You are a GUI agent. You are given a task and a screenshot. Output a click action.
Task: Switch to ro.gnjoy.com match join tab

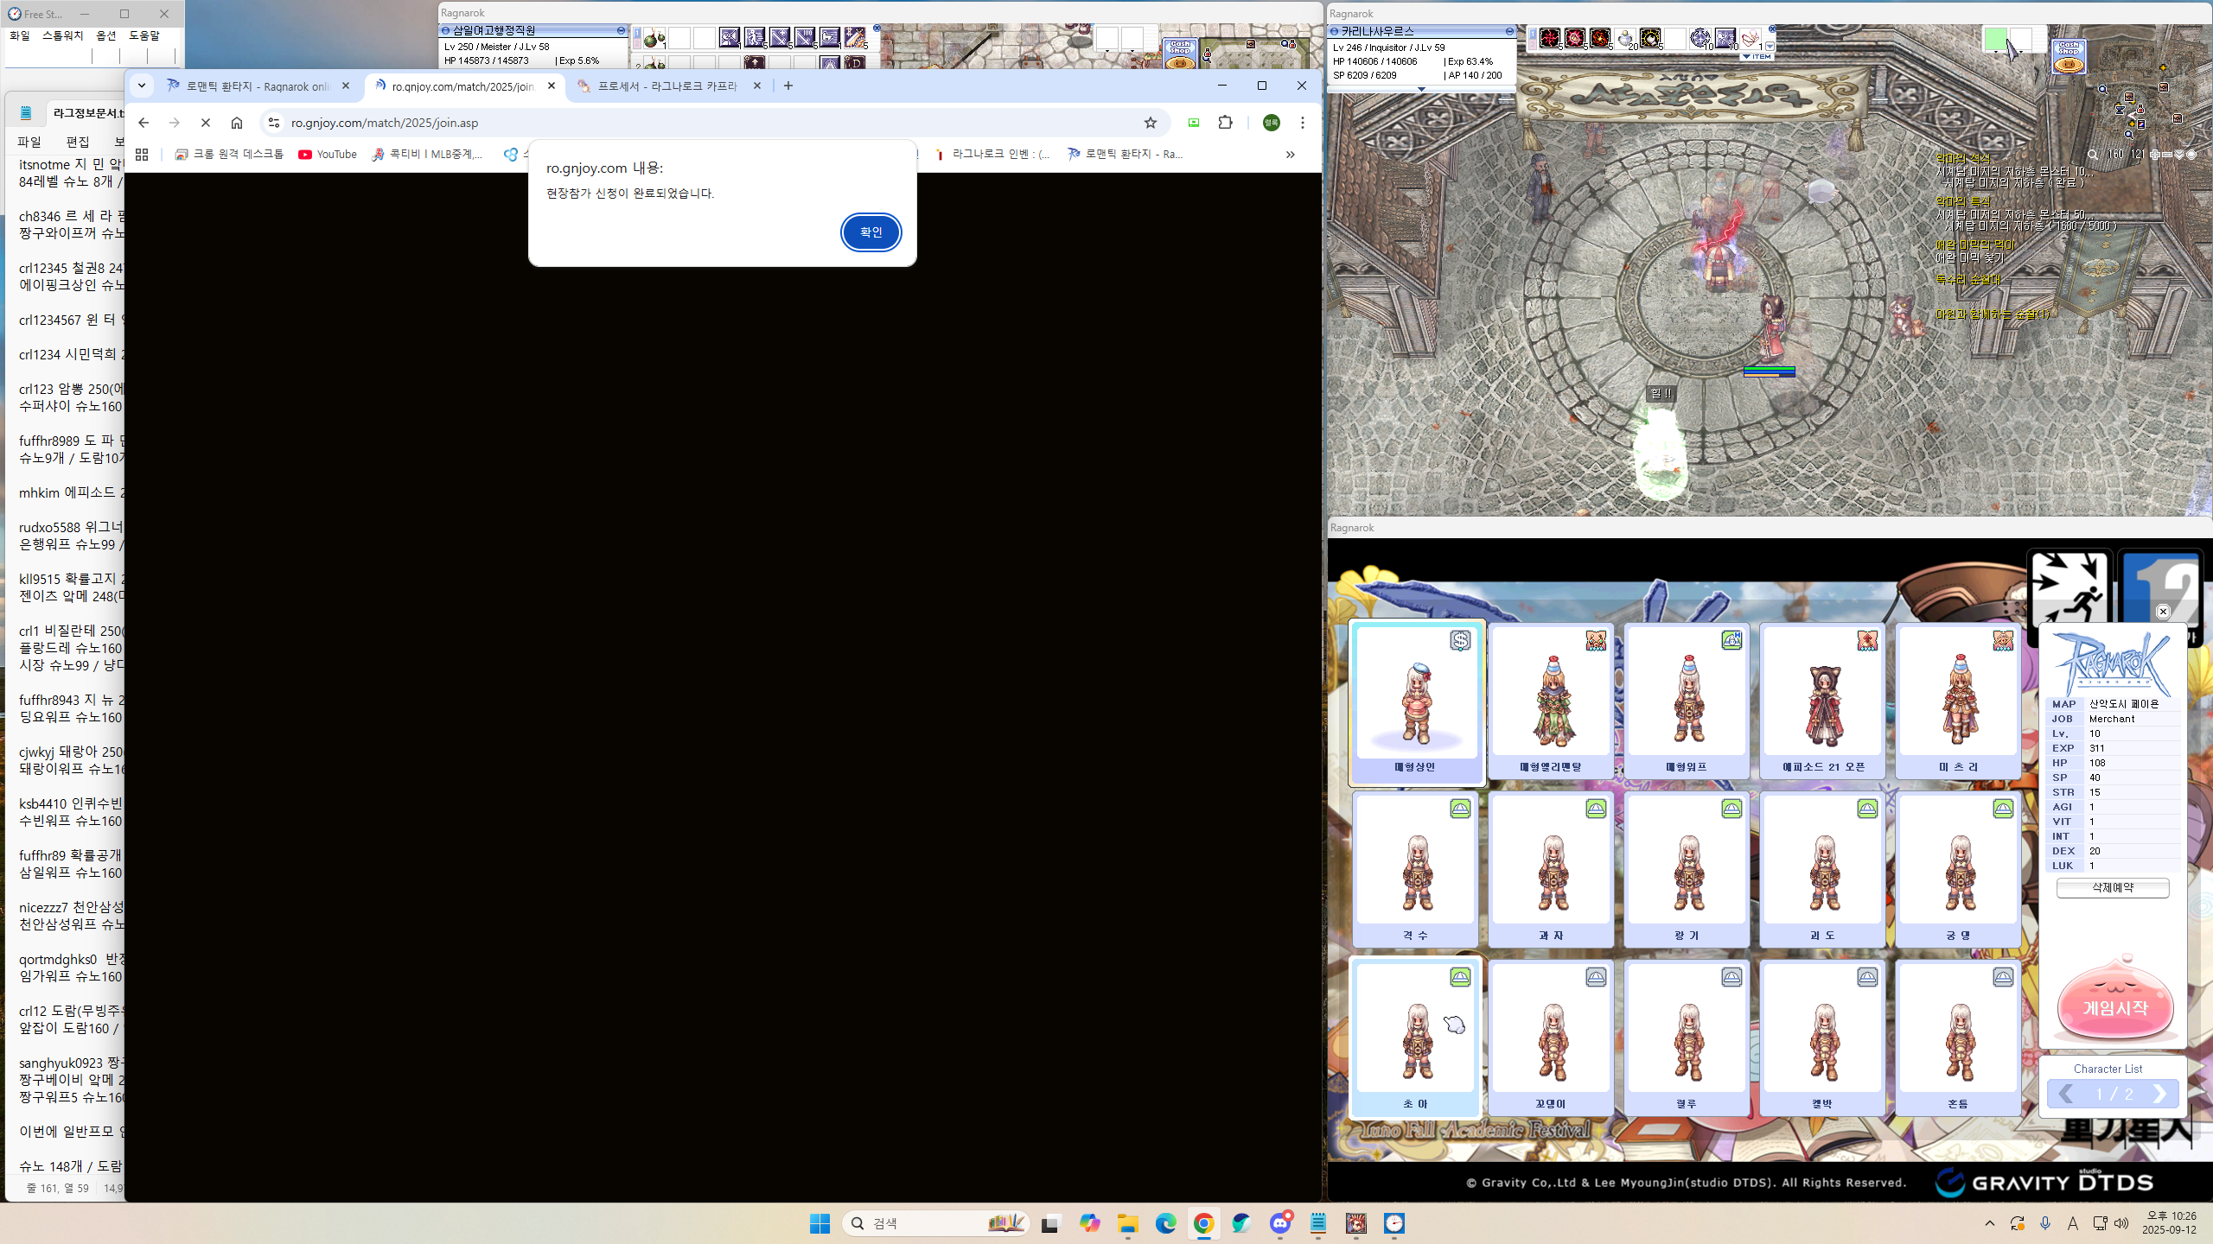click(462, 86)
